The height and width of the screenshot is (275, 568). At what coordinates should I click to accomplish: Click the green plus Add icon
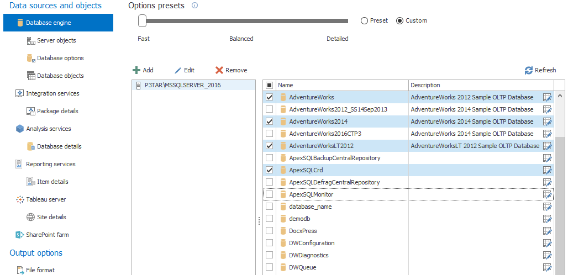point(136,70)
